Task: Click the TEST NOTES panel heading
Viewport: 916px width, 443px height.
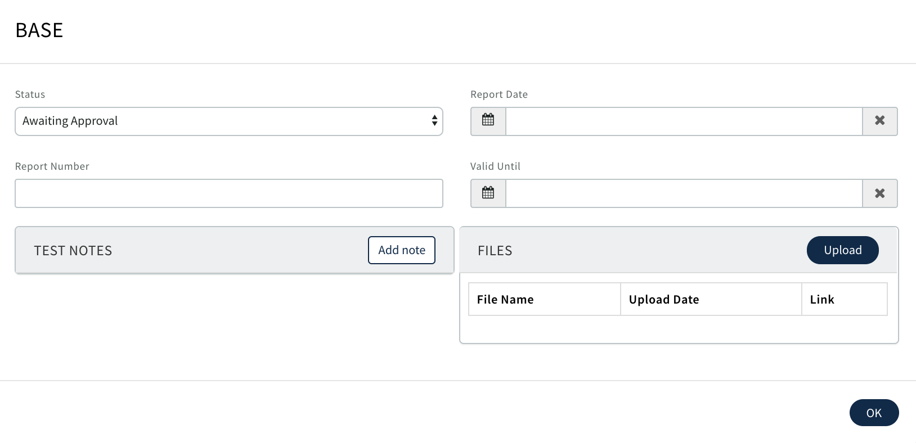Action: pos(73,251)
